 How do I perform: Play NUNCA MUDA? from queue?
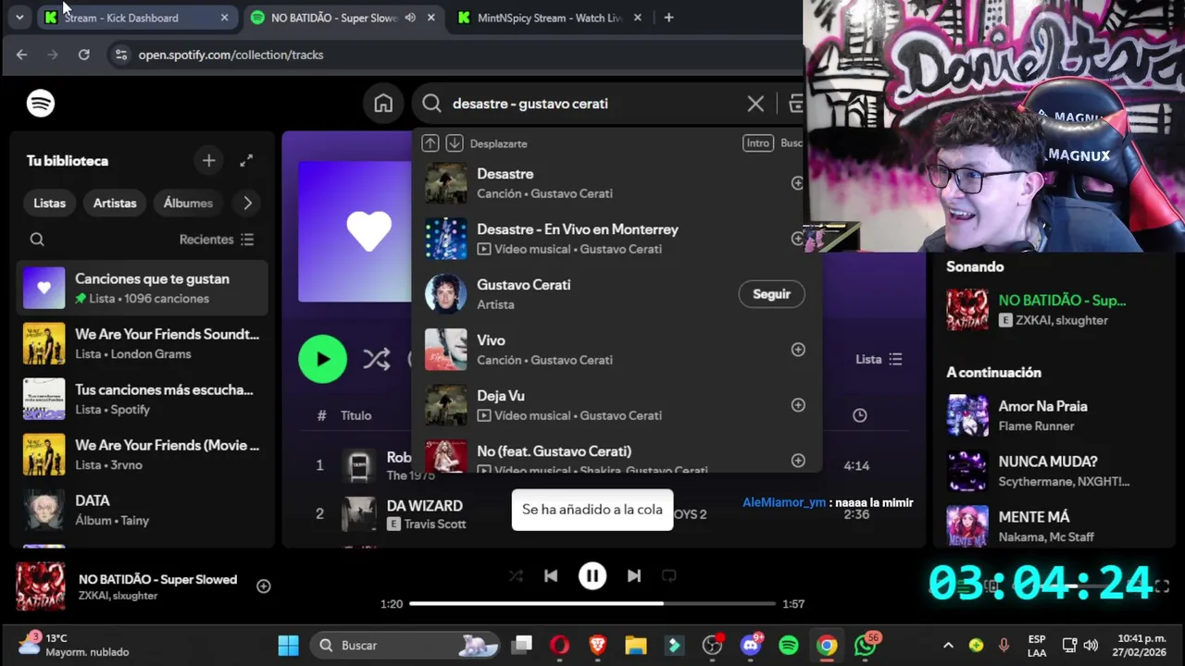click(x=1055, y=471)
